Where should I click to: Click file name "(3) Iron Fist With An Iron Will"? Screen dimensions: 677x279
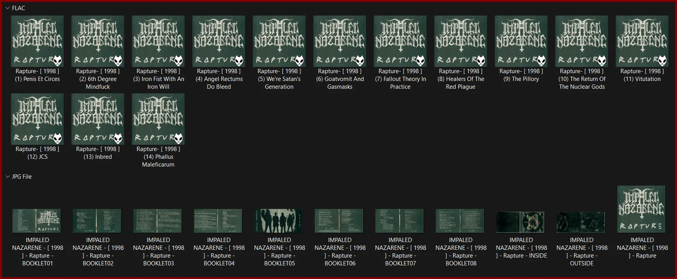158,79
